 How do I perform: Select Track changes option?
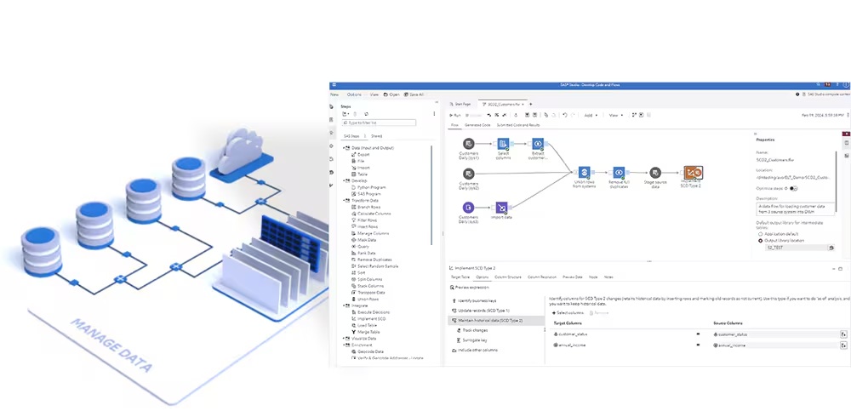(x=472, y=330)
